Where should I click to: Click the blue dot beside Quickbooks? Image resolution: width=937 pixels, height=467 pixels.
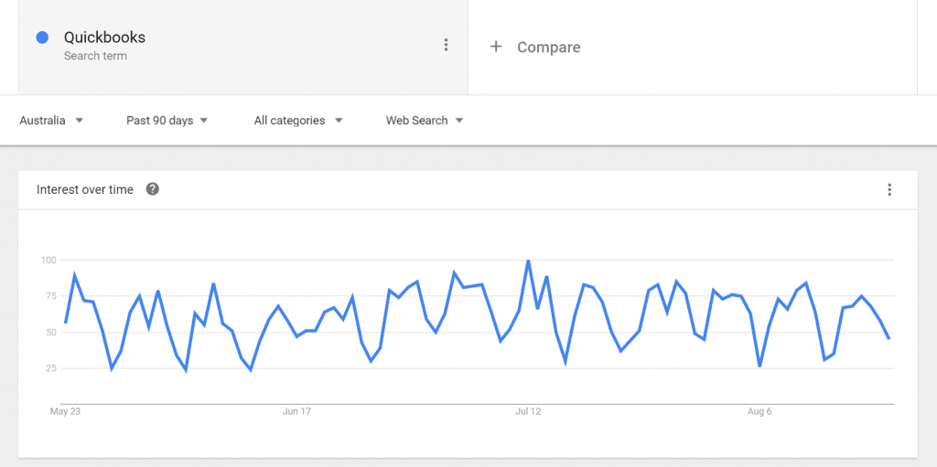42,37
